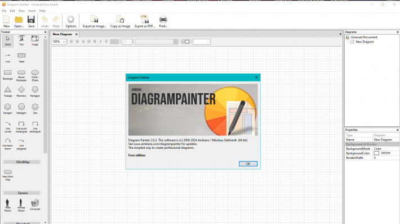Select the Text tool in Toolset
This screenshot has width=400, height=224.
21,41
